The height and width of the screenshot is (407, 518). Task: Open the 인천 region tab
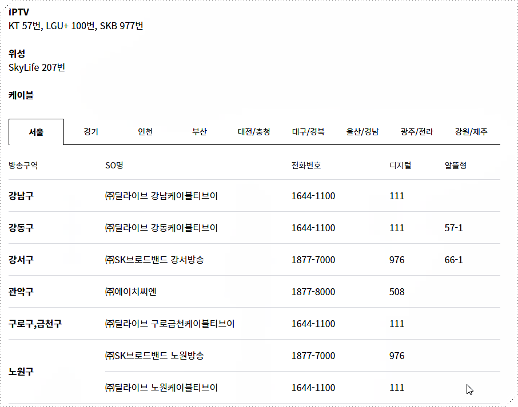tap(145, 131)
